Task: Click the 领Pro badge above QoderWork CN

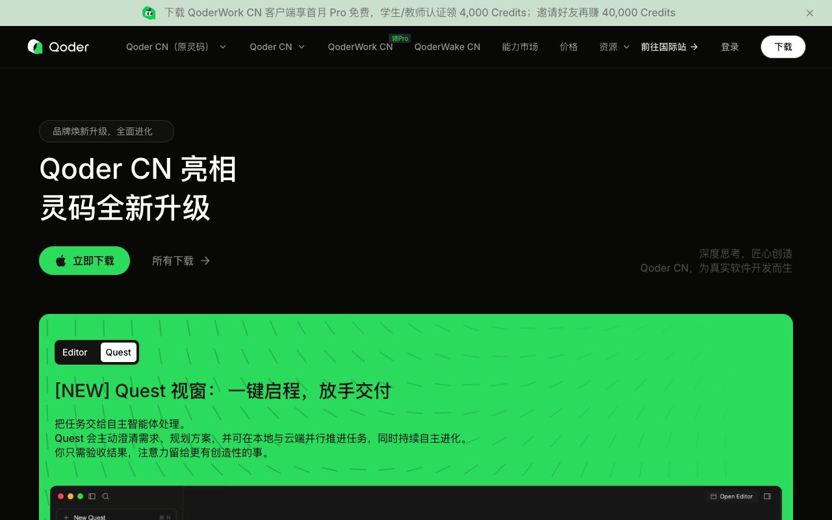Action: [400, 38]
